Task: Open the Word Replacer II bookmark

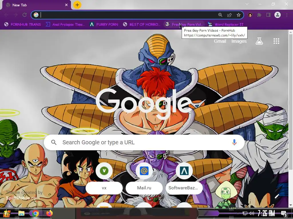Action: [225, 25]
